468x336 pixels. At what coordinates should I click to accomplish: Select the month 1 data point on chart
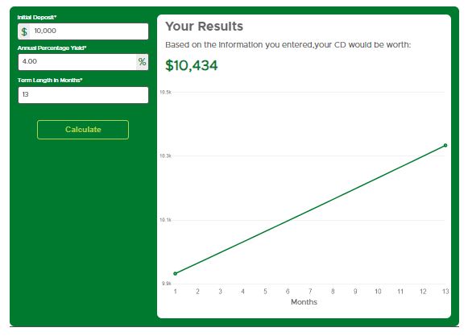click(x=176, y=274)
